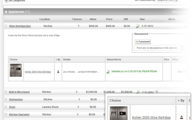Expand All Categories at the top
Image resolution: width=192 pixels, height=120 pixels.
coord(6,1)
